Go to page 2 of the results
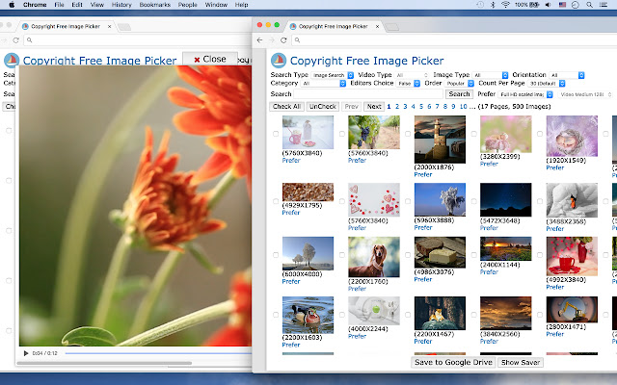This screenshot has width=617, height=385. [397, 107]
